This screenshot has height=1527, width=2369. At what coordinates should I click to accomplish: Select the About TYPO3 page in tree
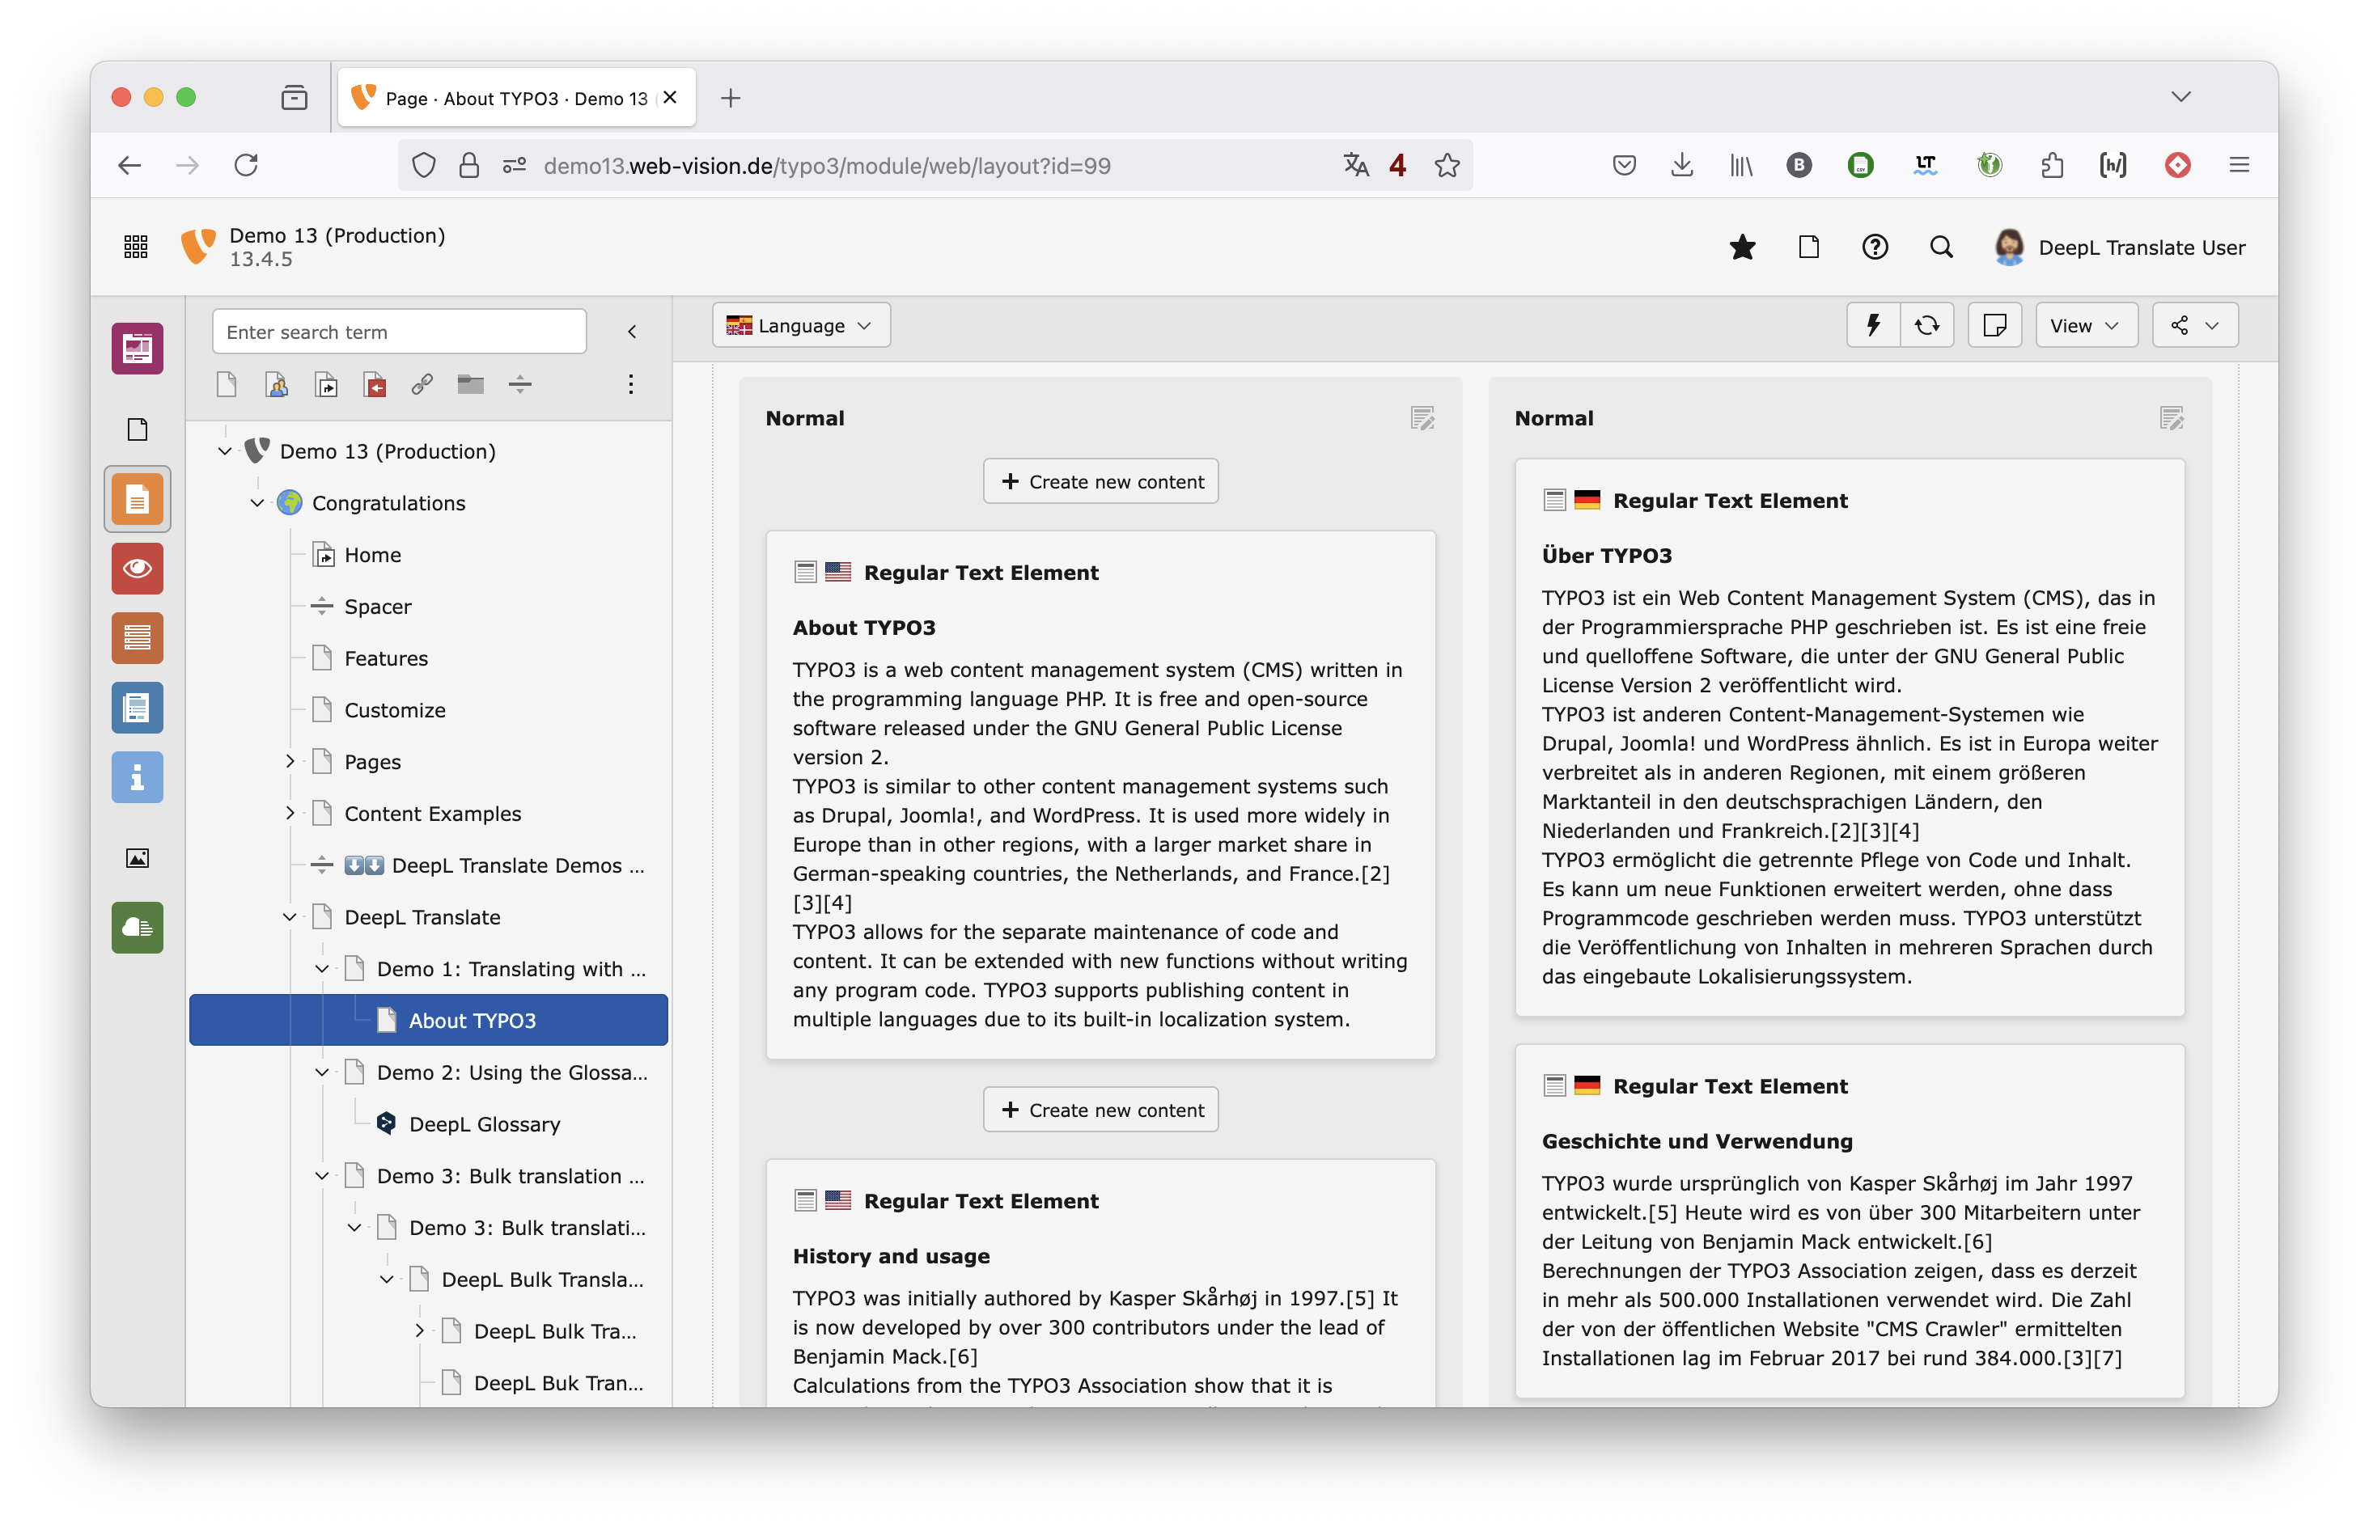tap(428, 1021)
